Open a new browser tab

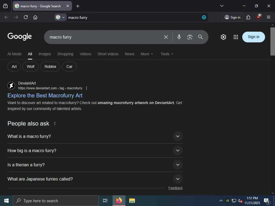(78, 6)
